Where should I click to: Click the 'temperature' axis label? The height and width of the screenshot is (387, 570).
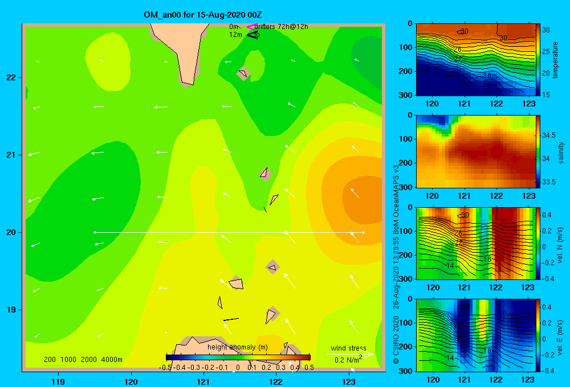tap(555, 60)
